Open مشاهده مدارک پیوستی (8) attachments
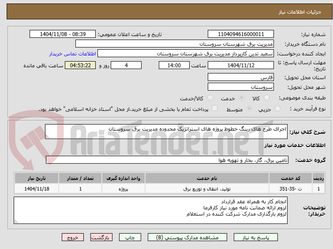This screenshot has height=249, width=333. pyautogui.click(x=187, y=238)
